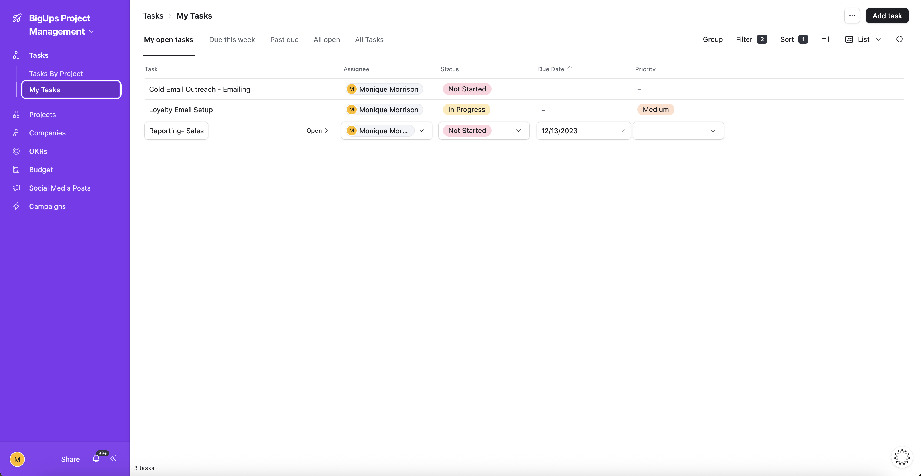The image size is (921, 476).
Task: Toggle Due Date ascending sort arrow
Action: coord(570,69)
